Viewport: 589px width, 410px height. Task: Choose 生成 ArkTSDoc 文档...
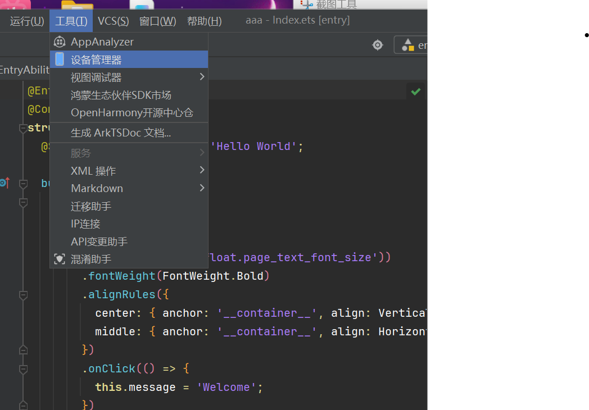129,133
